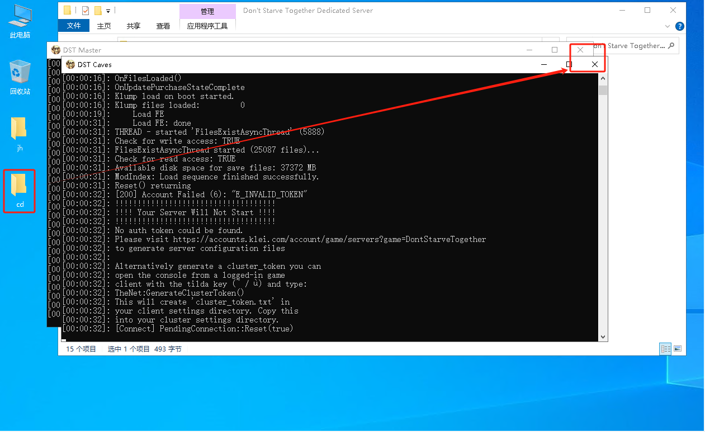Screen dimensions: 705x432
Task: Click the OnUpdatePurchaseStateComplete log line
Action: (x=153, y=87)
